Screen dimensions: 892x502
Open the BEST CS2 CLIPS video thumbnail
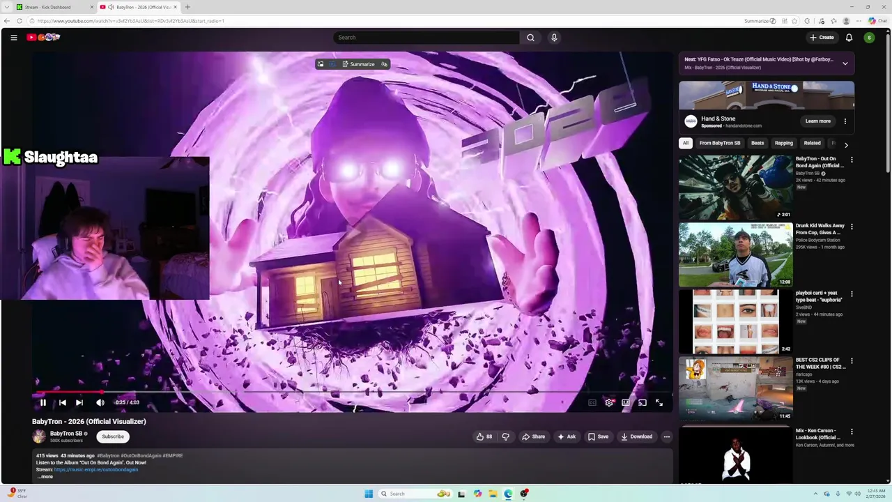pyautogui.click(x=736, y=388)
